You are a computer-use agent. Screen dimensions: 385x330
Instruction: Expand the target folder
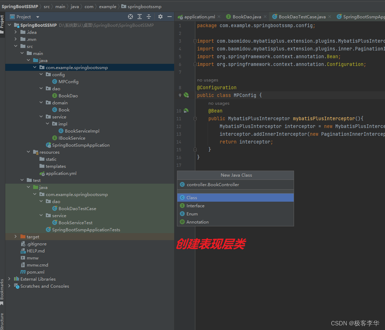16,237
